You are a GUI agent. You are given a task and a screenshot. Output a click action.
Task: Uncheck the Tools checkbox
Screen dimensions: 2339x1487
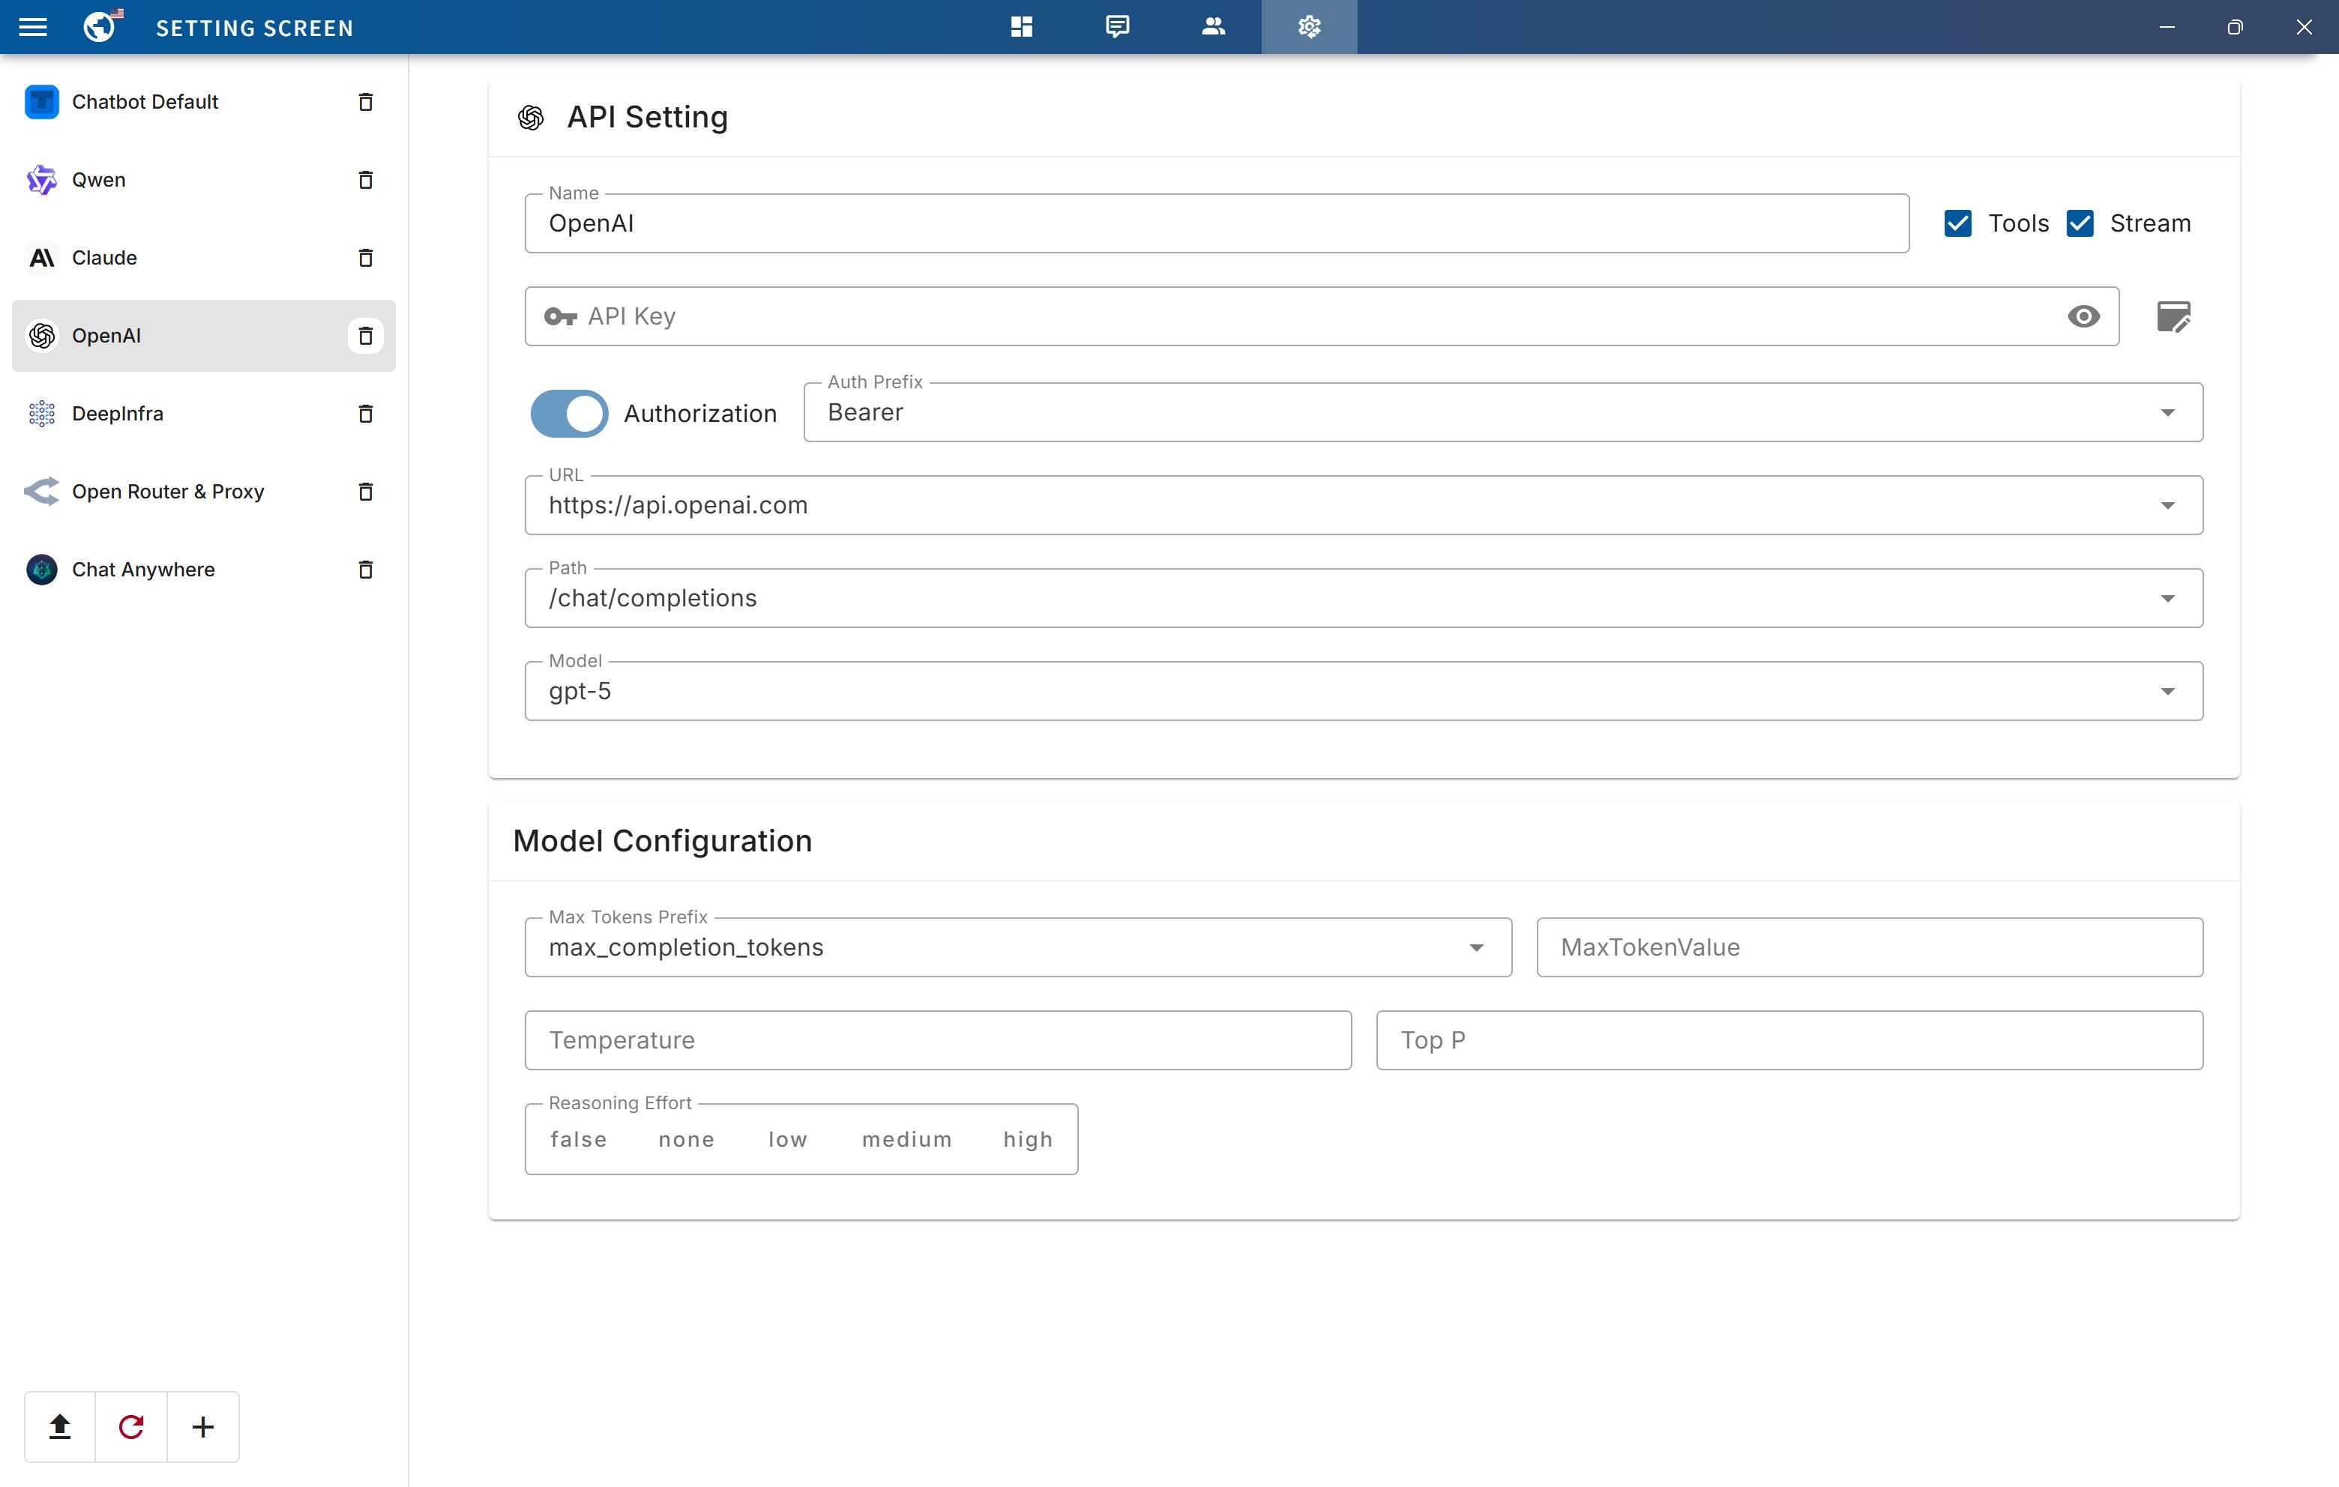1957,223
